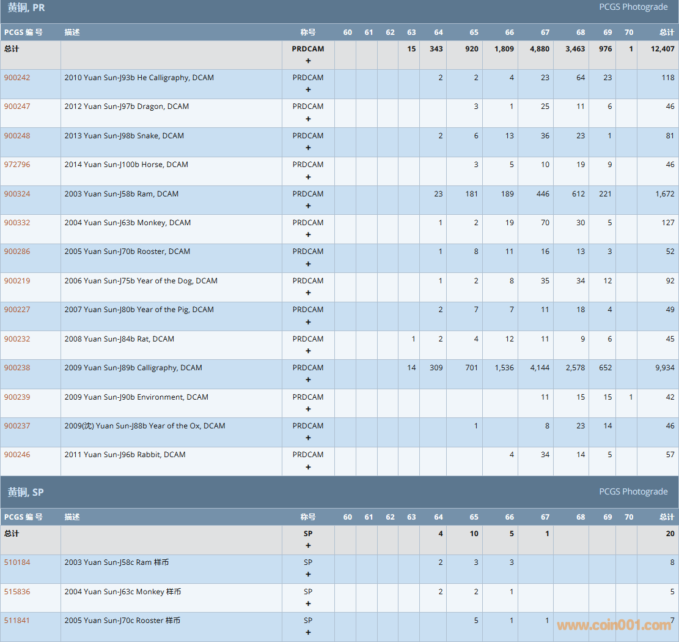
Task: Click the 描述 column header in PR table
Action: tap(72, 32)
